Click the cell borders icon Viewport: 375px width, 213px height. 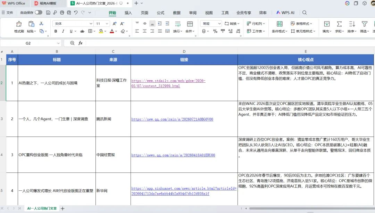90,31
